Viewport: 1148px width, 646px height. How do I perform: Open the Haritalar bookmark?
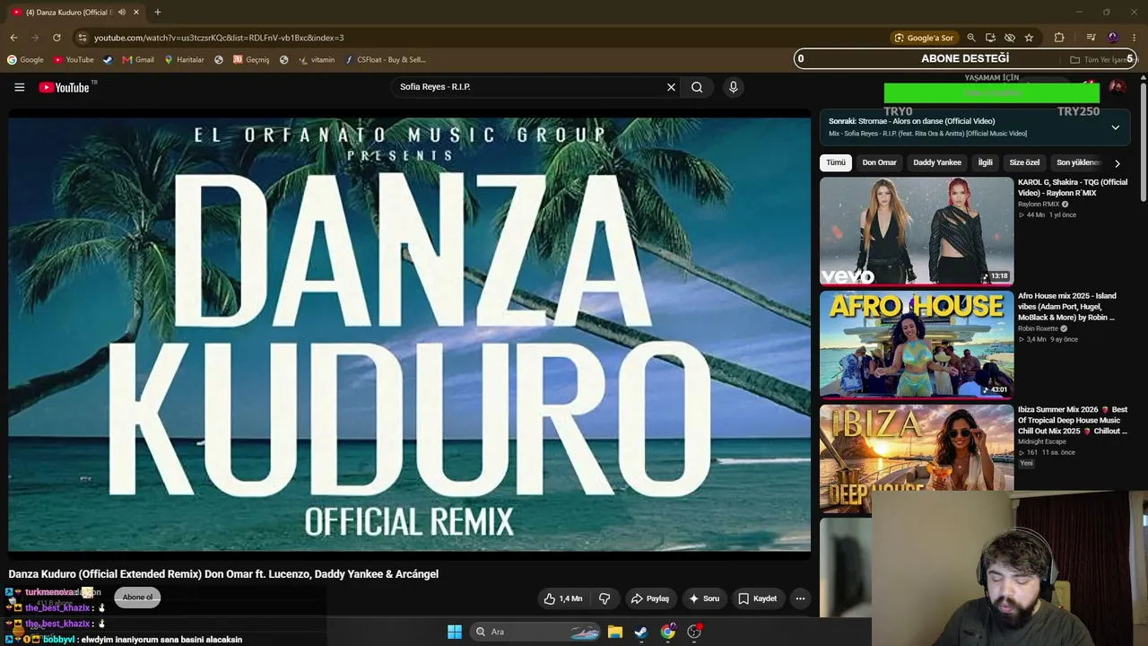pos(184,60)
